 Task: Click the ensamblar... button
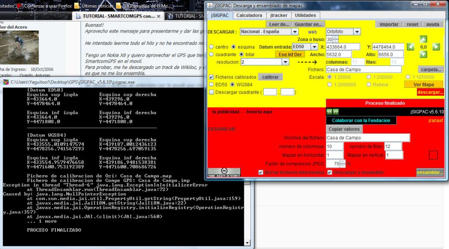point(430,172)
